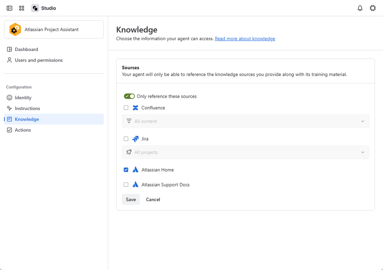
Task: Click the Confluence logo icon
Action: point(135,108)
